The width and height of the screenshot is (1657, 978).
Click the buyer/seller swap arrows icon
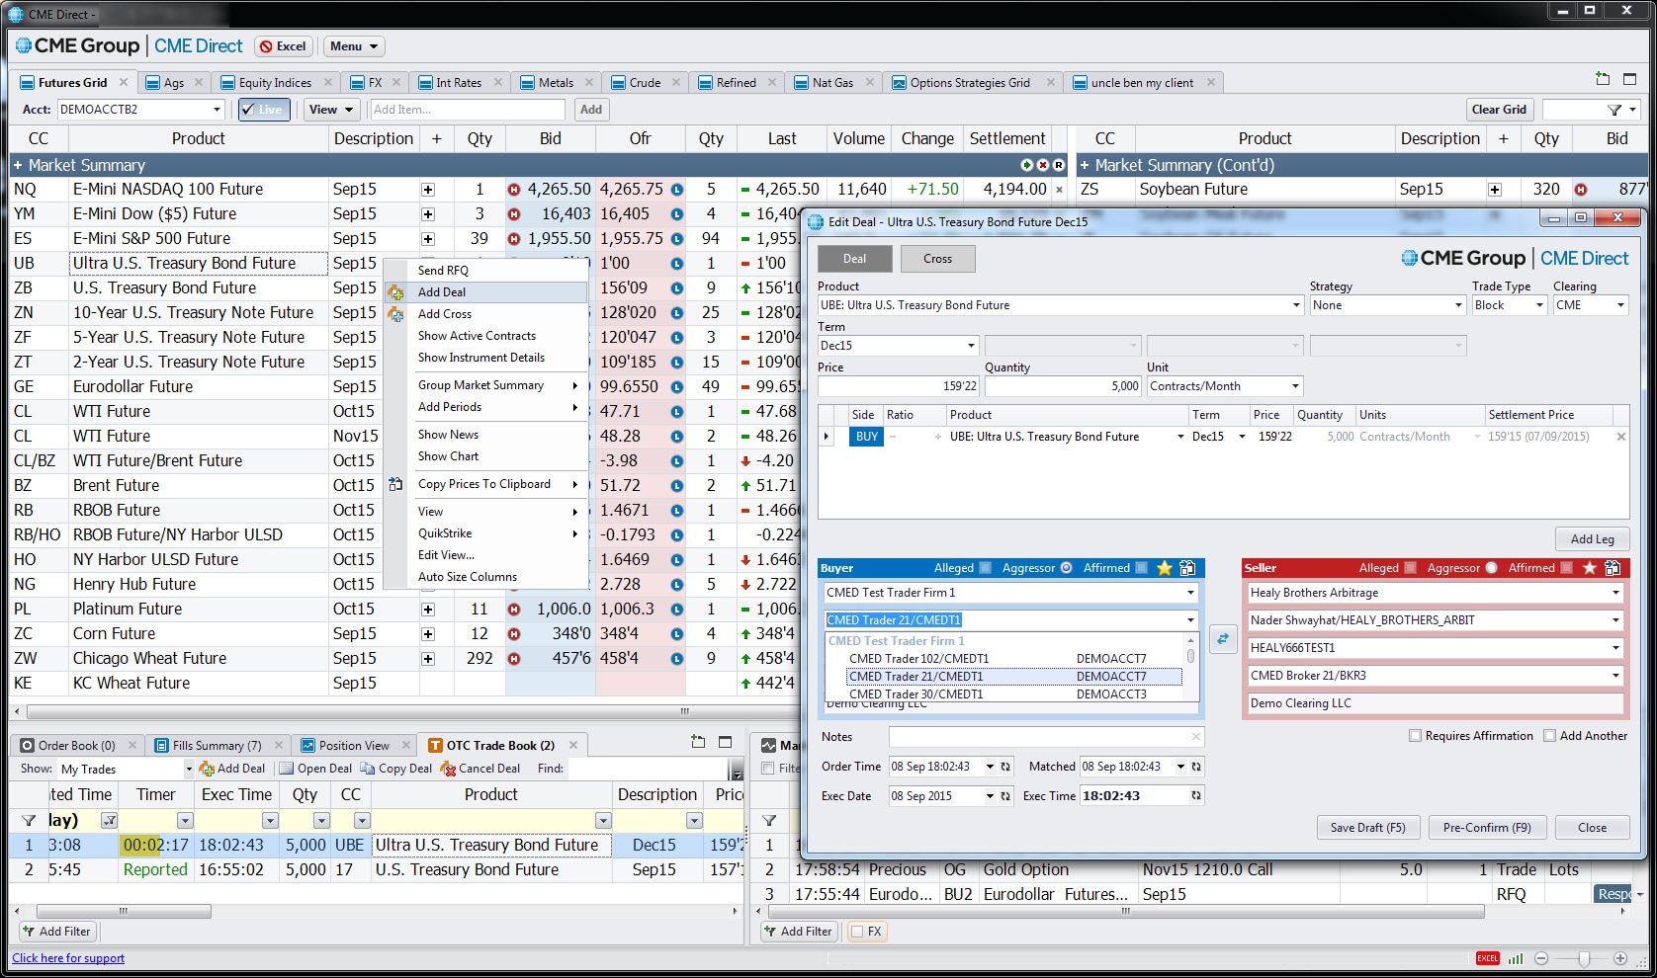1223,639
